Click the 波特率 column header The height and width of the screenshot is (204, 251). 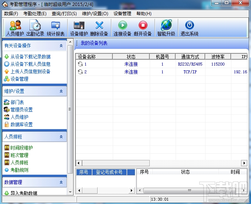point(218,57)
